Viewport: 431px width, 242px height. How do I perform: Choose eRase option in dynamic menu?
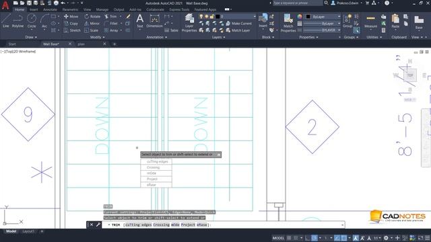pos(156,185)
